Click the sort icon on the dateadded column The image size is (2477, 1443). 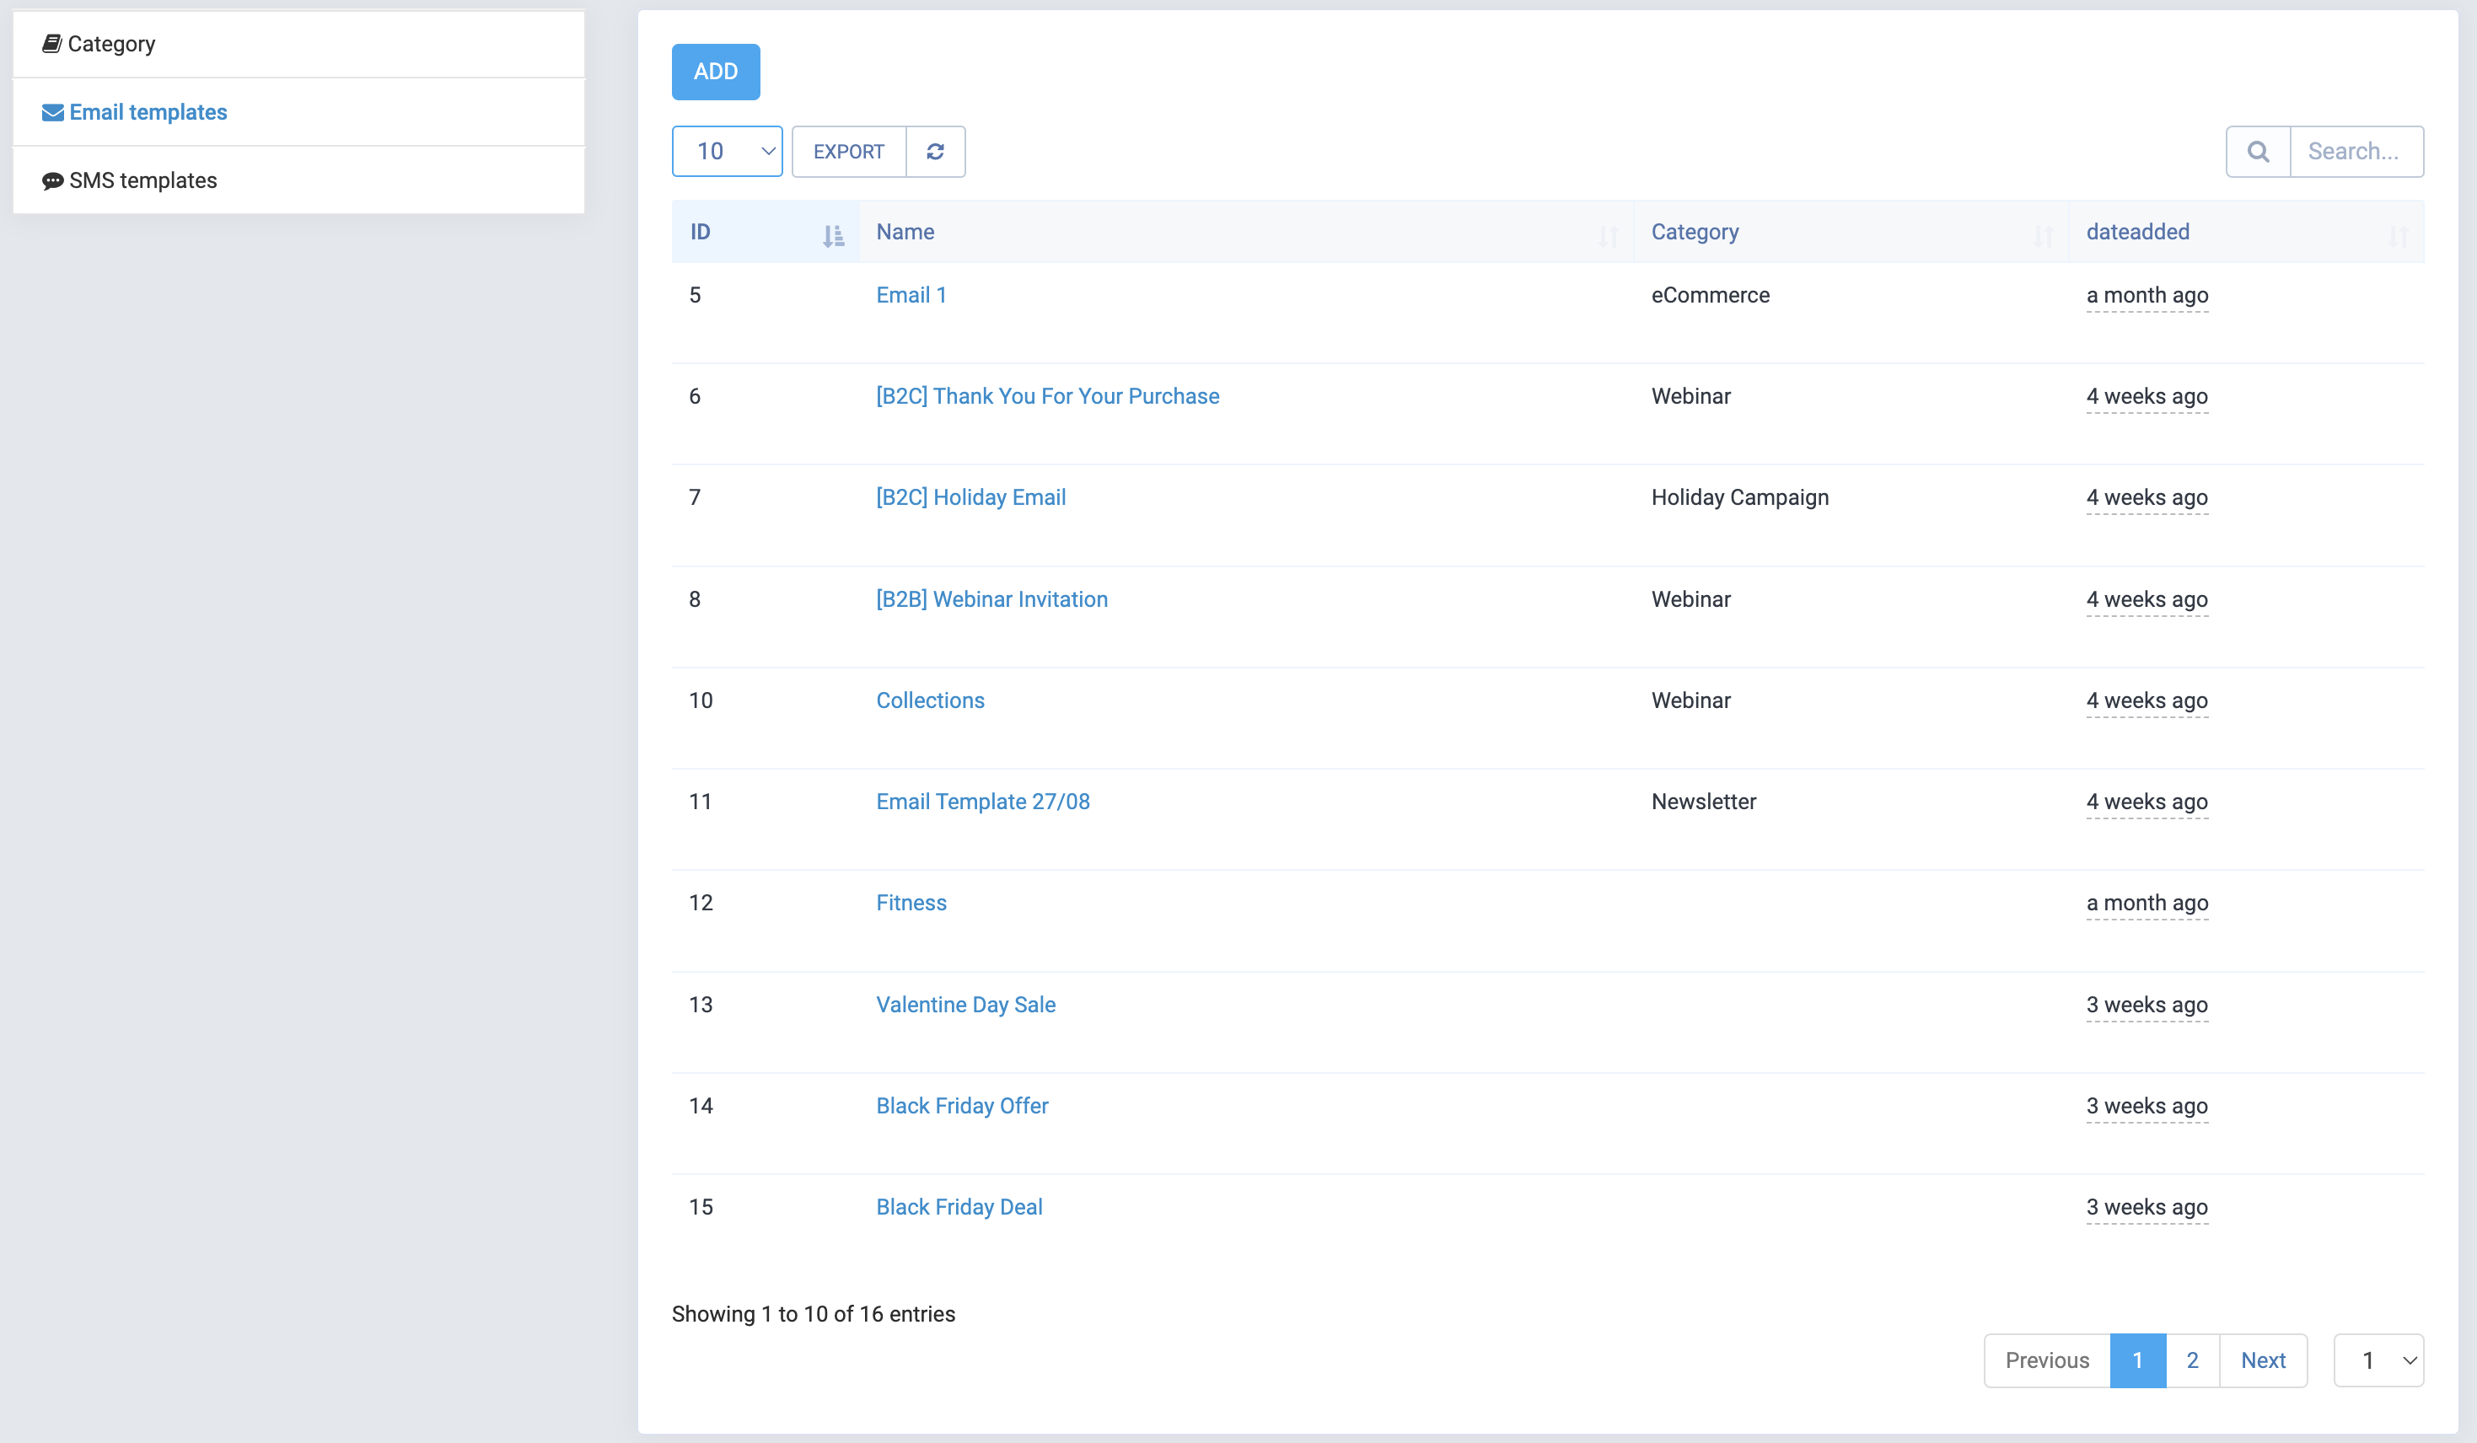[x=2399, y=236]
